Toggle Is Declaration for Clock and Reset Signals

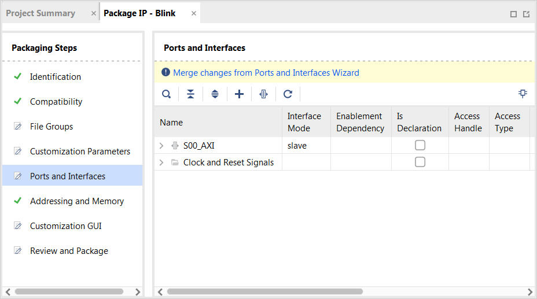coord(420,162)
